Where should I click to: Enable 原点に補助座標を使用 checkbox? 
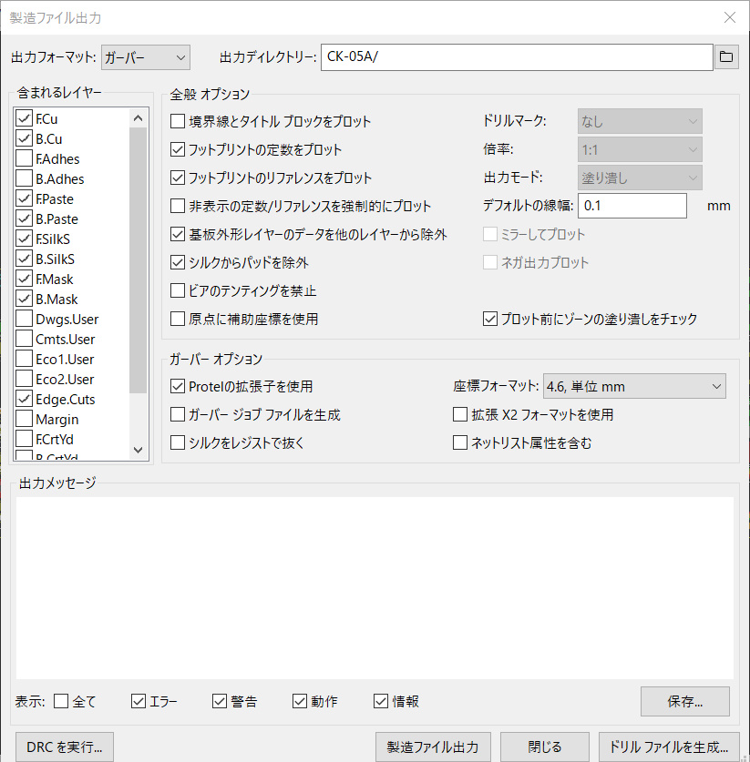pos(178,319)
